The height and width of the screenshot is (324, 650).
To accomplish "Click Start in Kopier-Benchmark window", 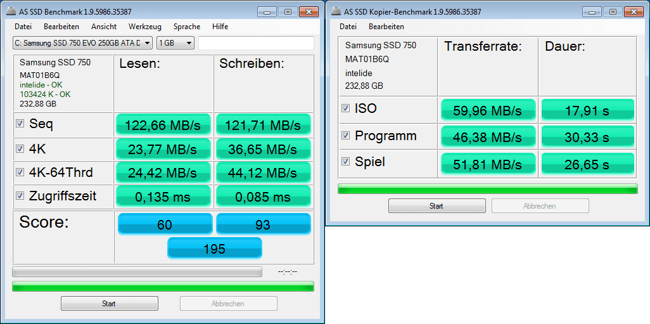I will coord(437,206).
